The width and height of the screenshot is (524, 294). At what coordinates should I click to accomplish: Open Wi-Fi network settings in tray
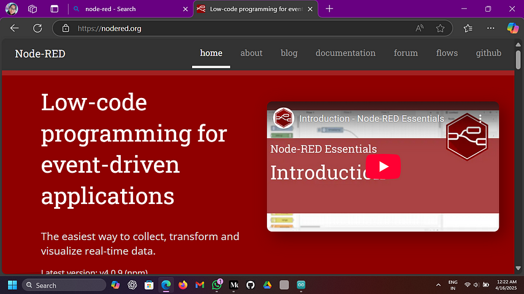pyautogui.click(x=467, y=285)
